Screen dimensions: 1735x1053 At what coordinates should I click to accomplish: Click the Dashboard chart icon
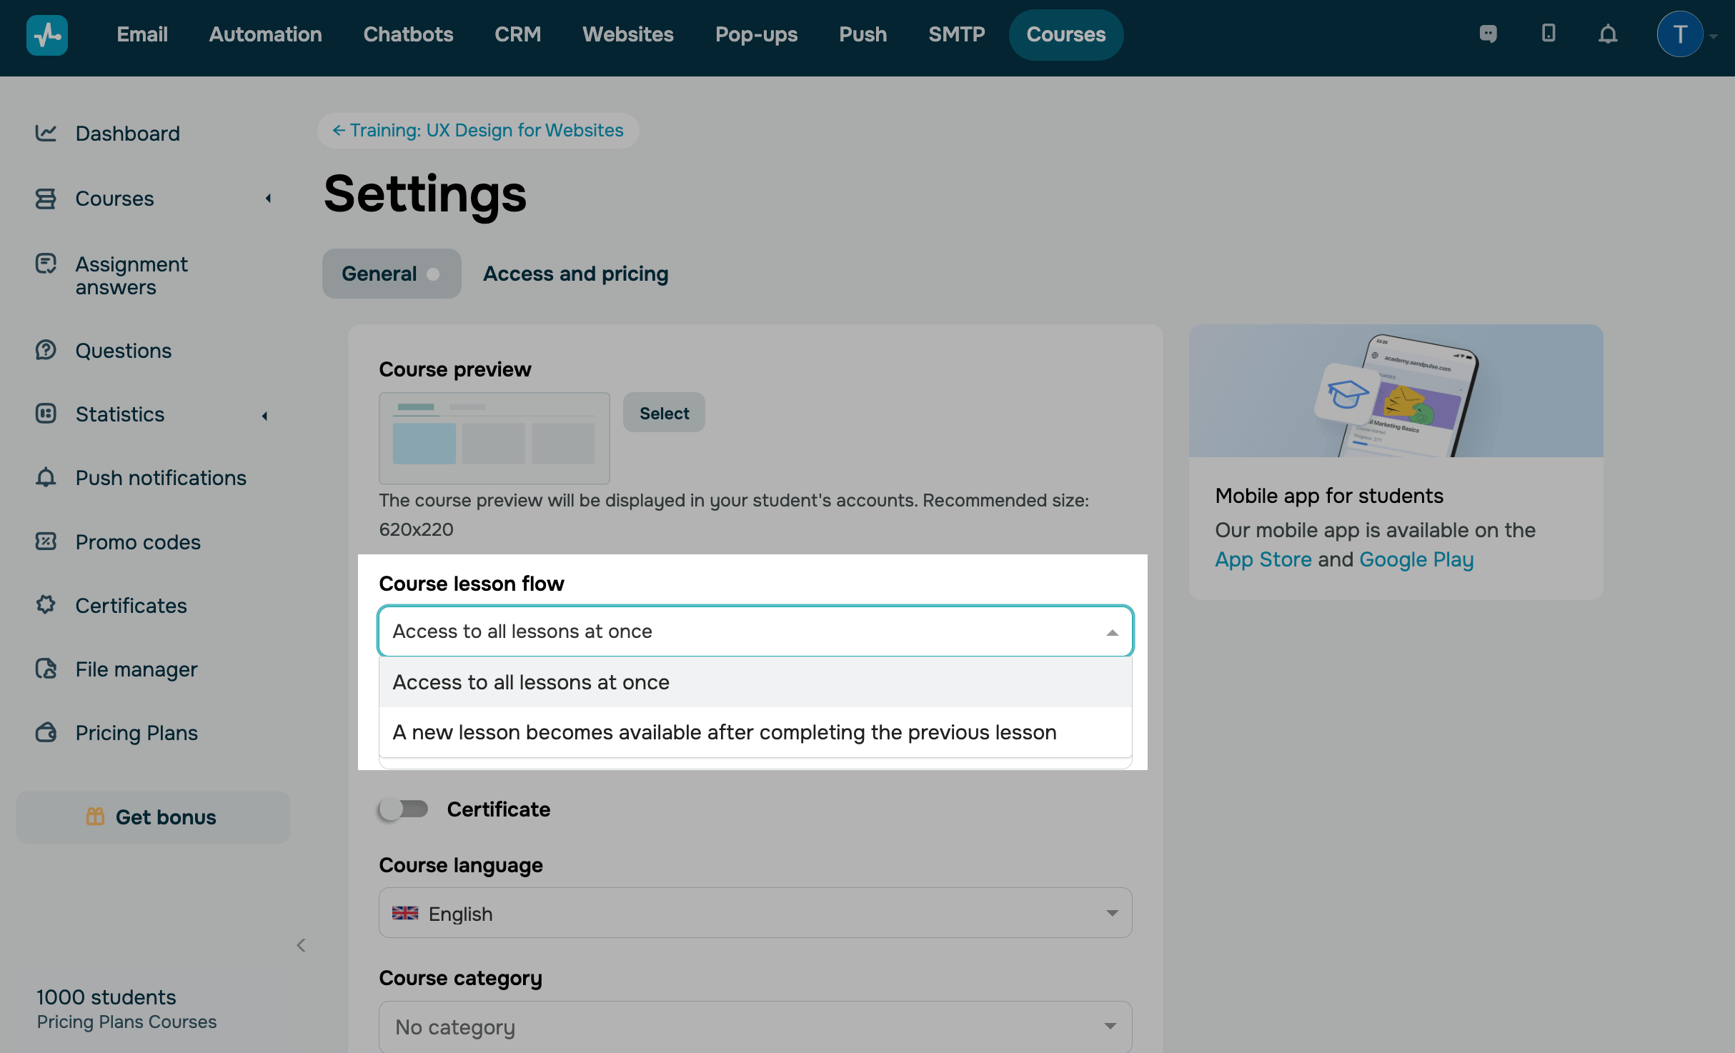(46, 133)
